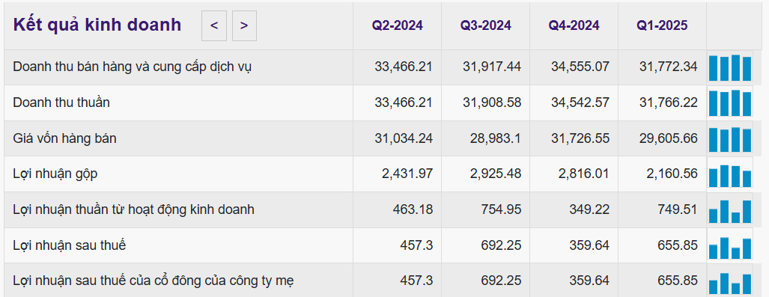Screen dimensions: 769x297
Task: Open mini bar chart for Lợi nhuận gộp
Action: [x=730, y=174]
